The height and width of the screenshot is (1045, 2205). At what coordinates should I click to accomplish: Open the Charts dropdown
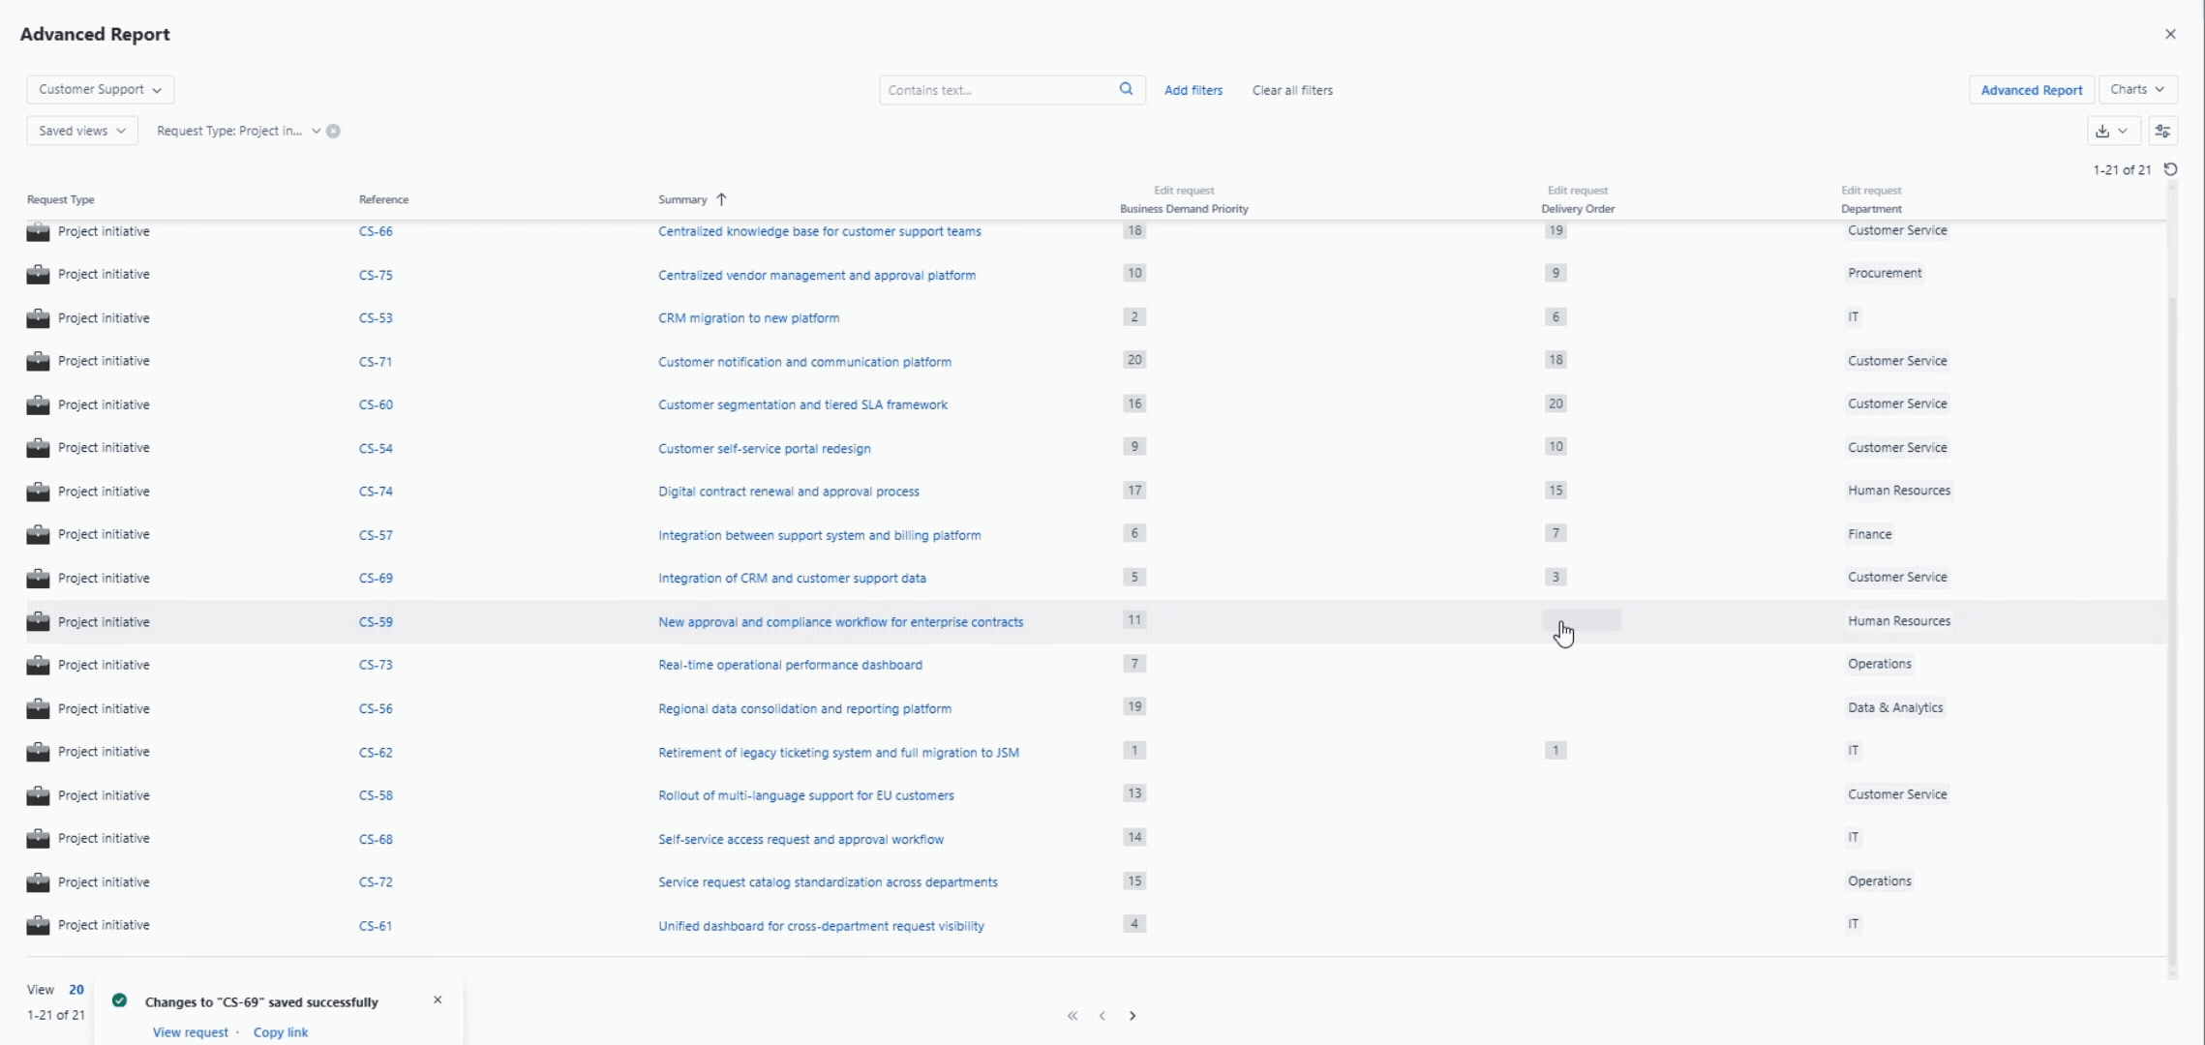pos(2138,89)
